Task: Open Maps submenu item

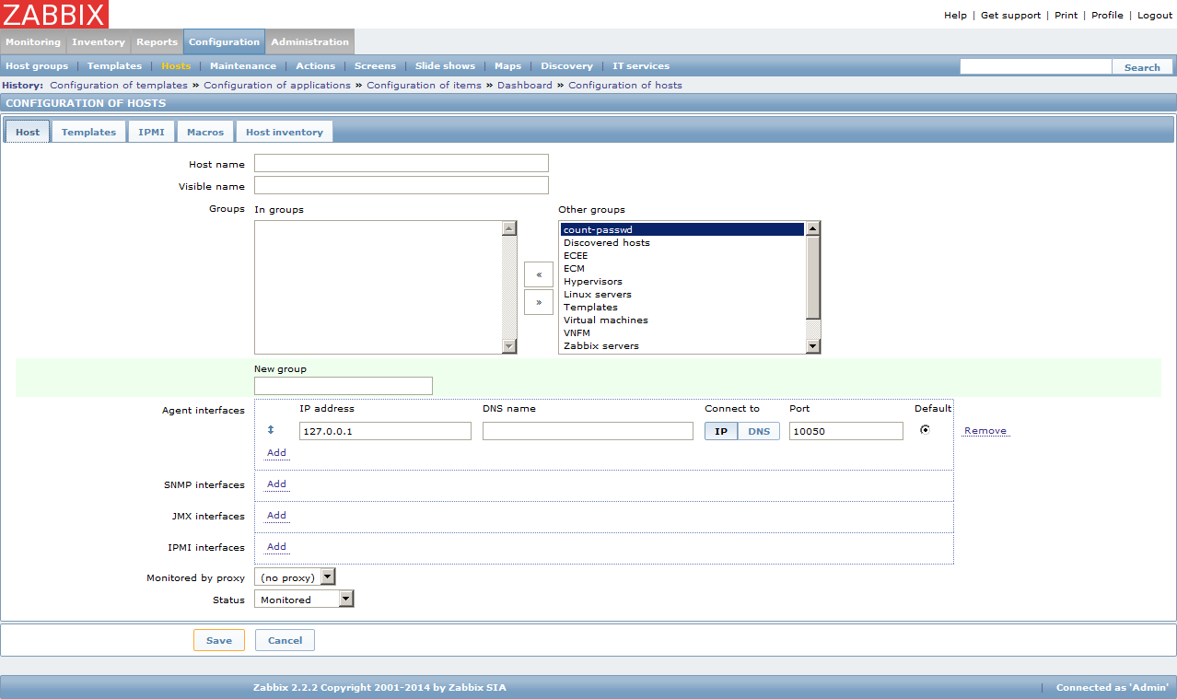Action: tap(508, 66)
